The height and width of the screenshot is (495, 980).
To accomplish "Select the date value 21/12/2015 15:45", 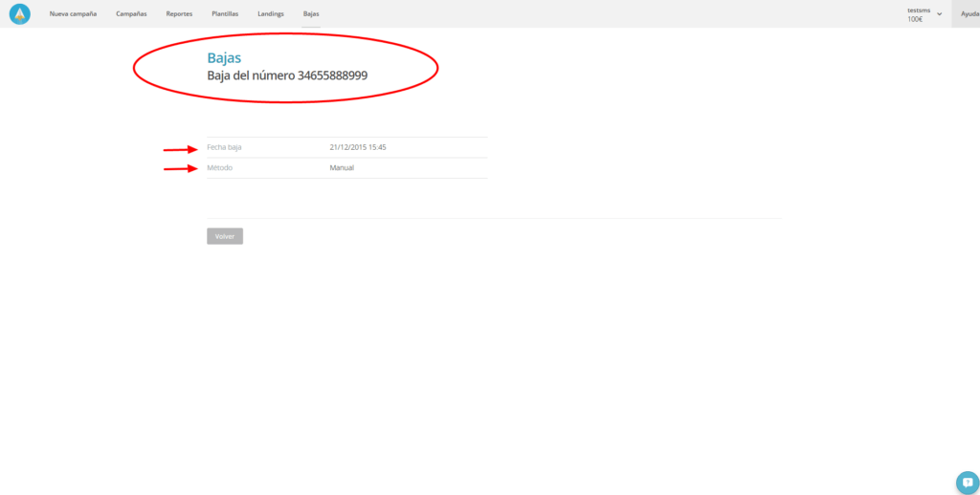I will click(x=357, y=147).
